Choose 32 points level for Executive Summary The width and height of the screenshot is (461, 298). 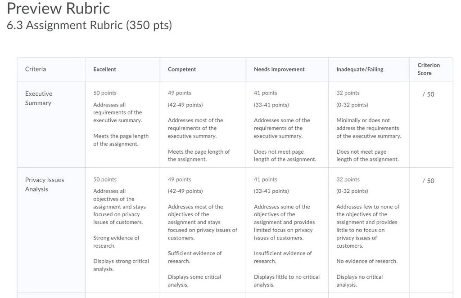[348, 93]
